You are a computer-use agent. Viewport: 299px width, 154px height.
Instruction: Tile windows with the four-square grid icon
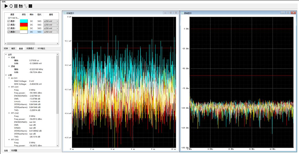(x=30, y=6)
